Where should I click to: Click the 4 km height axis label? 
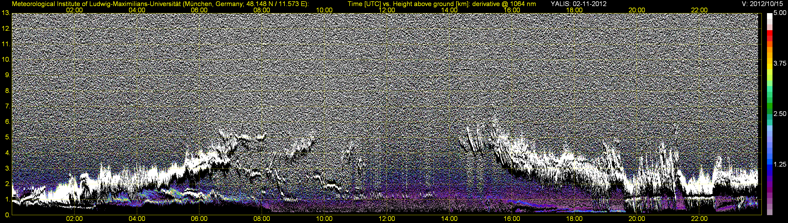click(x=7, y=153)
